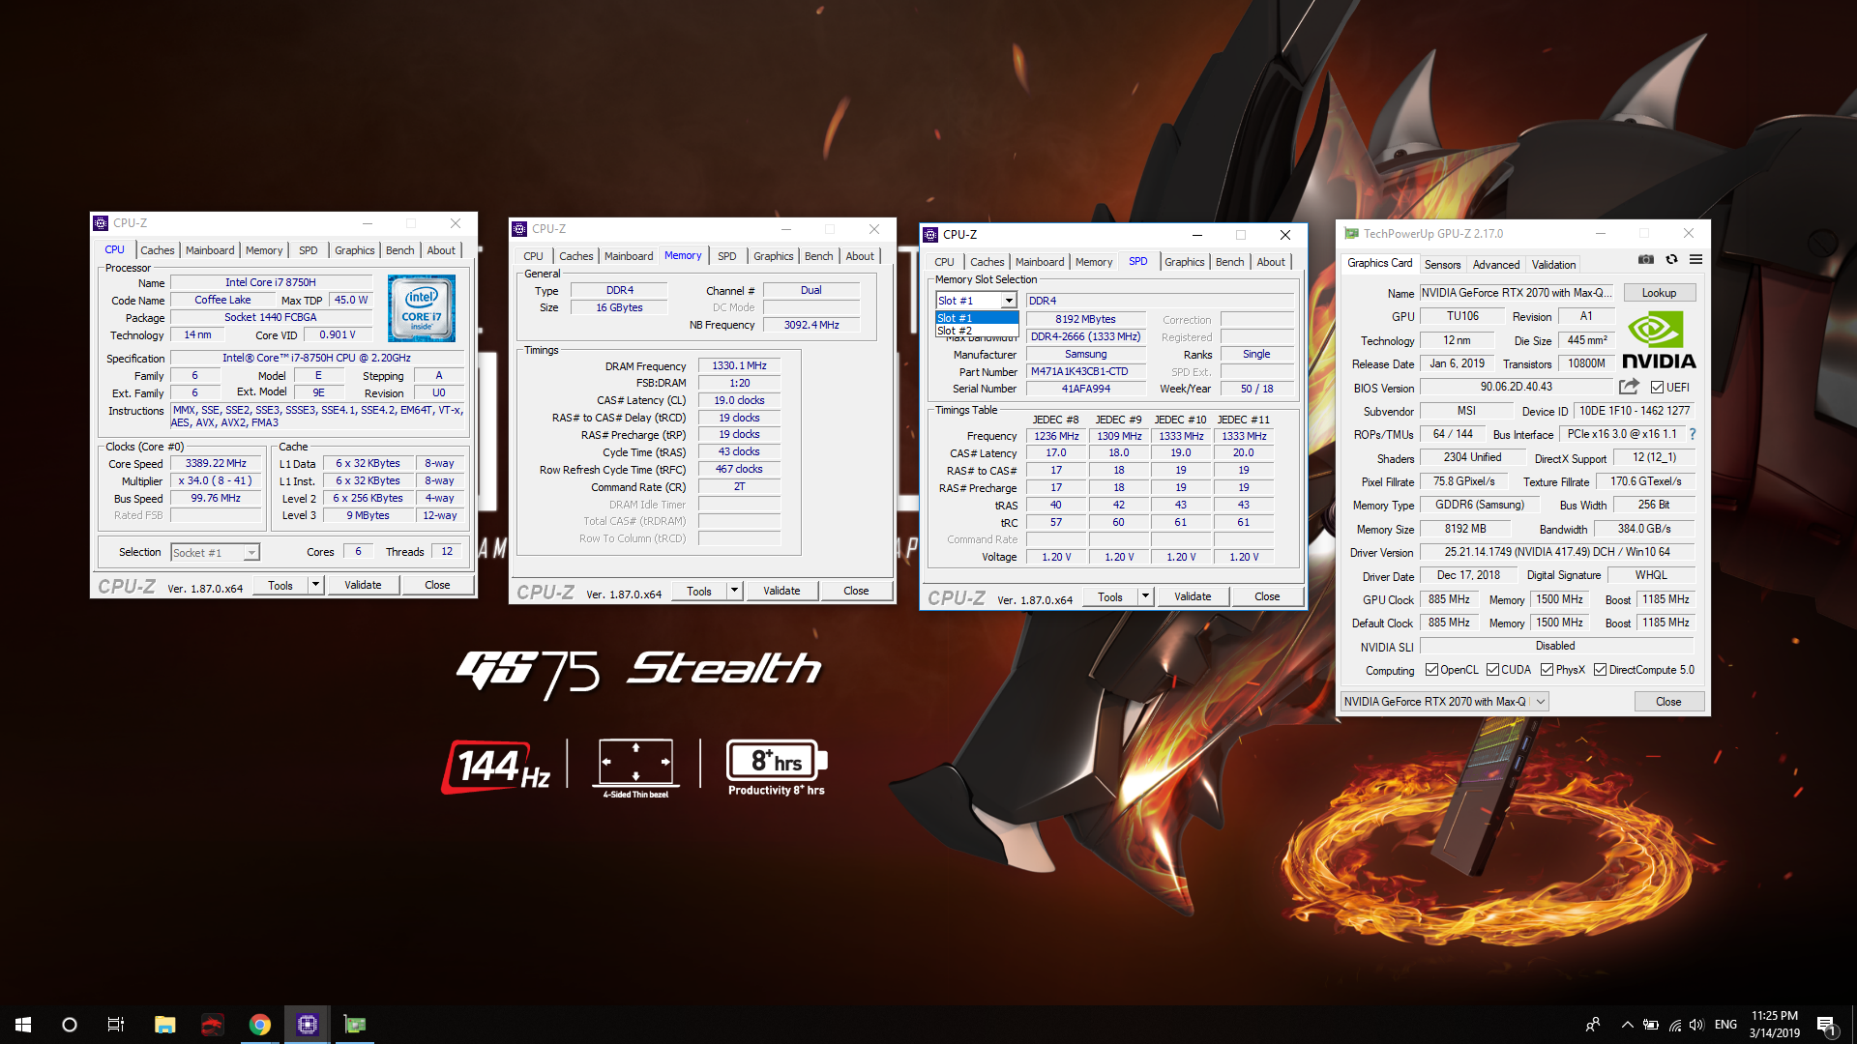The image size is (1857, 1044).
Task: Show hidden tray icons chevron
Action: pos(1627,1025)
